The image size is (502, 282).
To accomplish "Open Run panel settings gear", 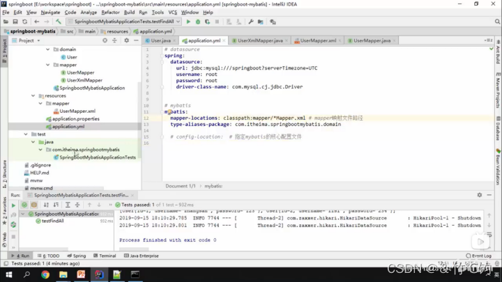I will click(x=479, y=195).
